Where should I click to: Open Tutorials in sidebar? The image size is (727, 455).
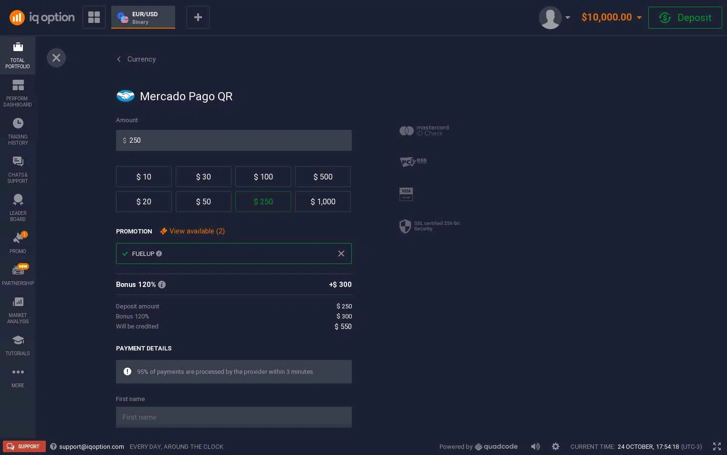(x=18, y=346)
